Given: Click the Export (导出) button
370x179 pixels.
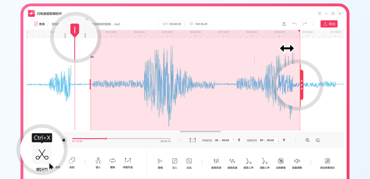Looking at the screenshot, I should tap(329, 24).
